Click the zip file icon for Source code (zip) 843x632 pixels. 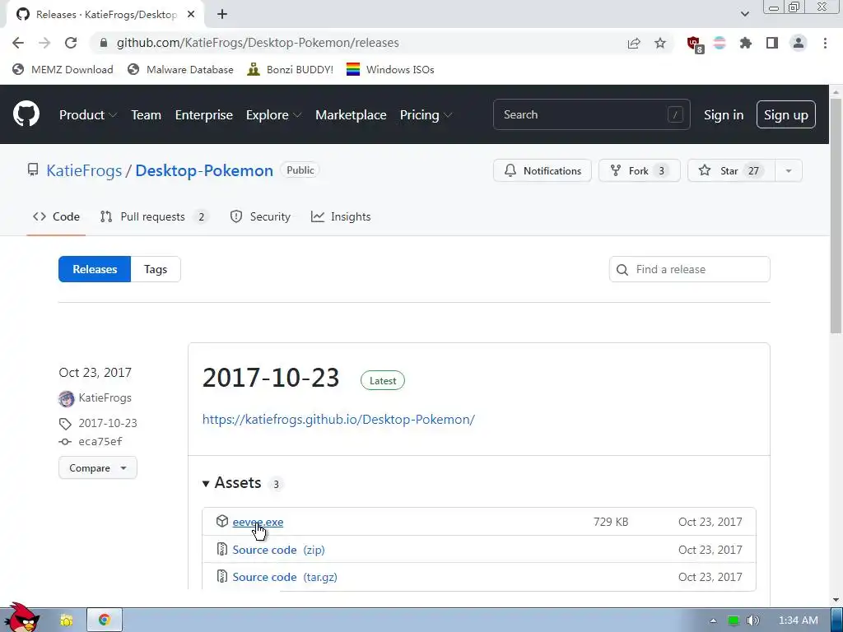[222, 549]
